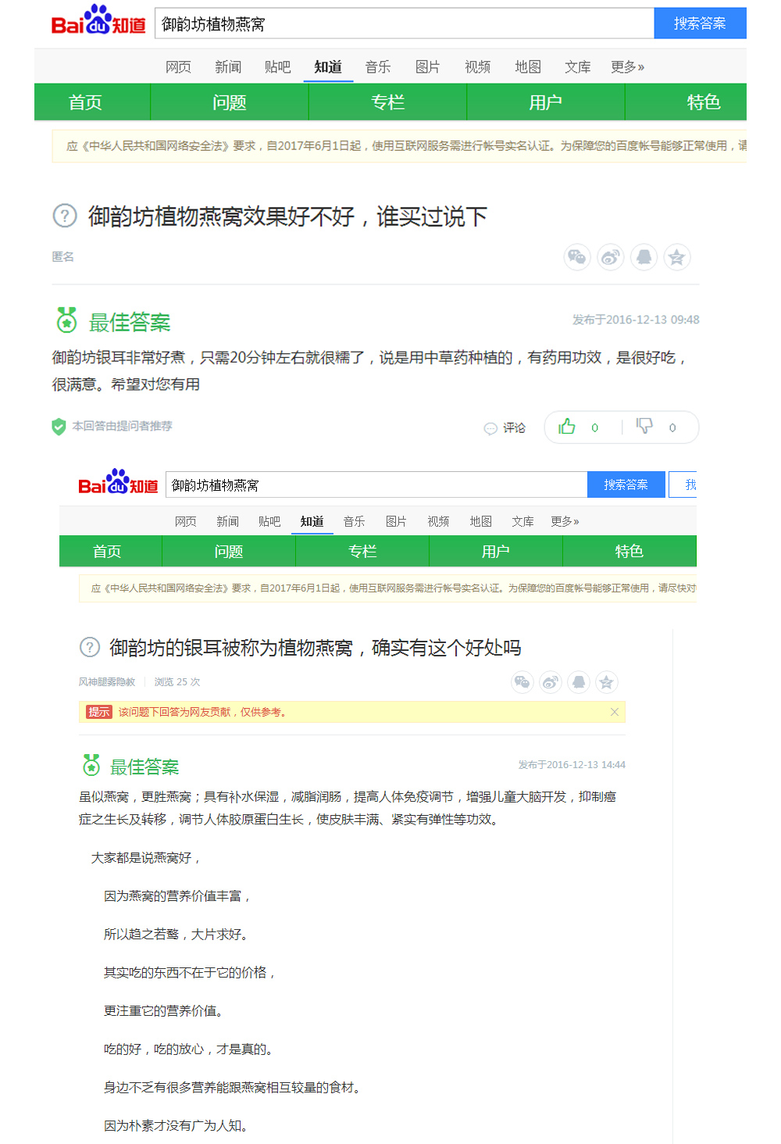Select 用户 in lower green menu
This screenshot has width=781, height=1144.
pos(496,551)
